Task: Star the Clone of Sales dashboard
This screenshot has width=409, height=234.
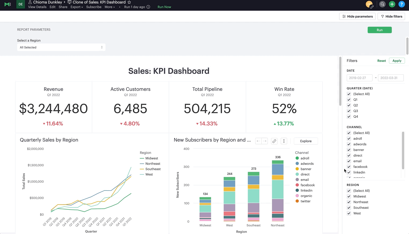Action: pyautogui.click(x=129, y=2)
